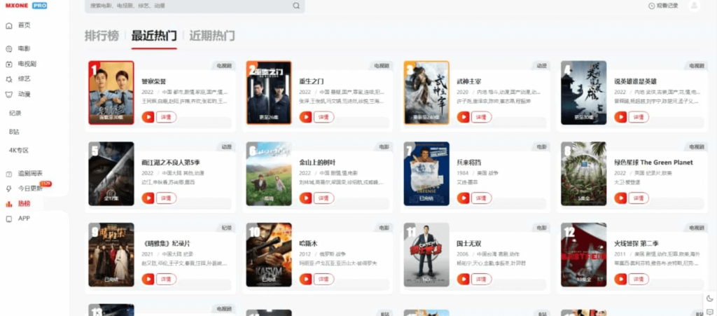This screenshot has height=316, width=717.
Task: Open 今日更新 with the 1129 badge
Action: pos(28,188)
